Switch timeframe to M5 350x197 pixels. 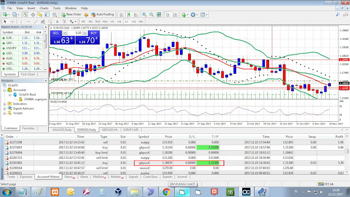[x=90, y=22]
